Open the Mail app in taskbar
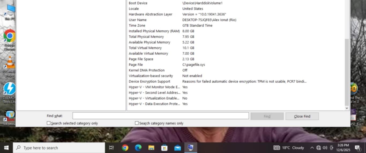The height and width of the screenshot is (153, 366). click(177, 148)
